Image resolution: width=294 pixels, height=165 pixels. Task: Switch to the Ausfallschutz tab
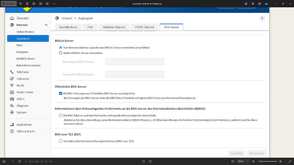[68, 27]
